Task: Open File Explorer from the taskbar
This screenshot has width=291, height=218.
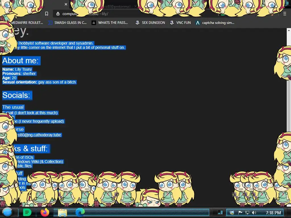Action: click(63, 213)
